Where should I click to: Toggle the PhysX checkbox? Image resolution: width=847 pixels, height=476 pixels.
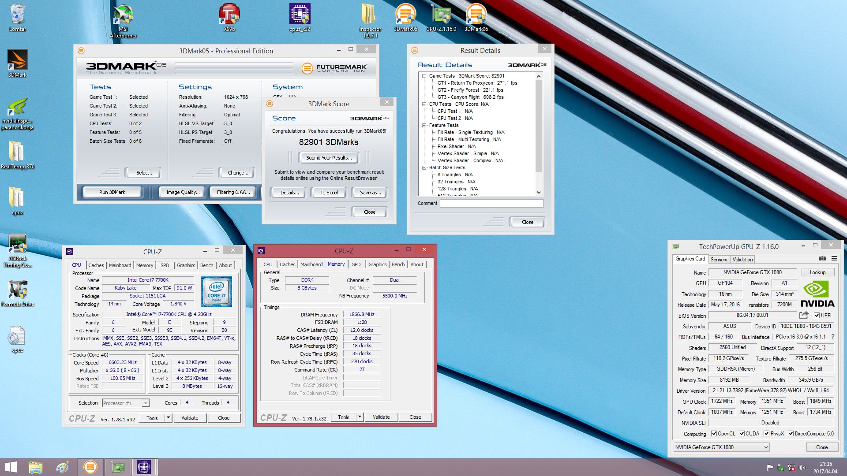coord(766,434)
